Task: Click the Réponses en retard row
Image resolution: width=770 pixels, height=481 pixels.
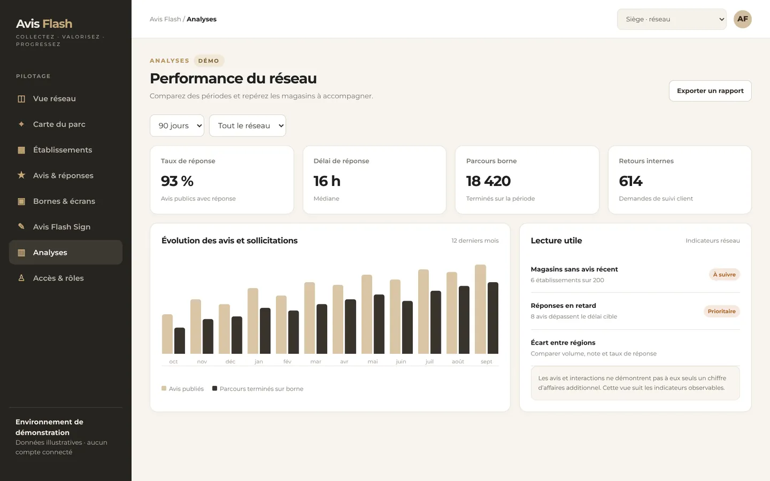Action: point(635,311)
